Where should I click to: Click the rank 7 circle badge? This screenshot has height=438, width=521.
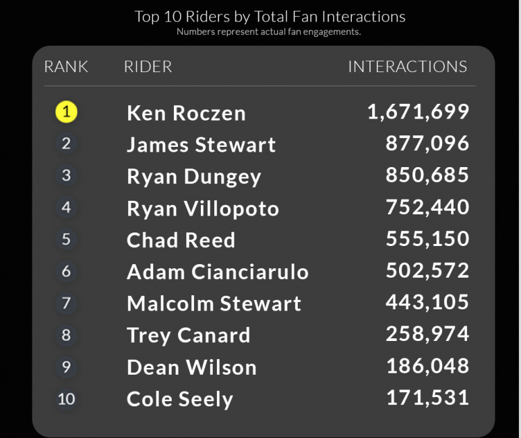point(66,303)
